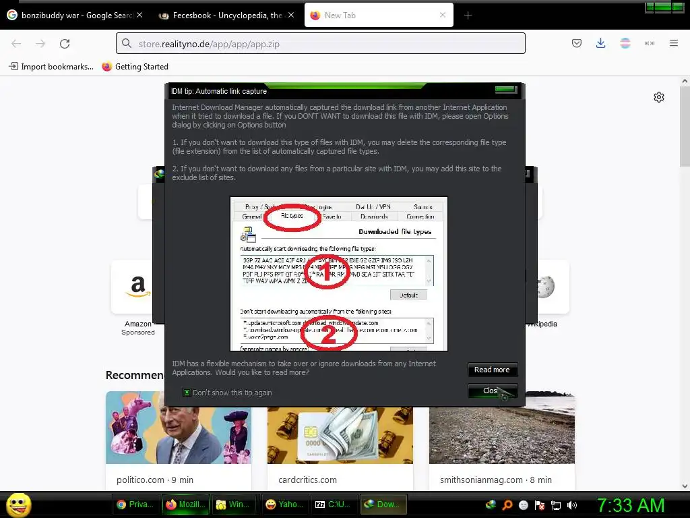Click the toolbar icon with double angle brackets
This screenshot has width=690, height=518.
pyautogui.click(x=650, y=43)
